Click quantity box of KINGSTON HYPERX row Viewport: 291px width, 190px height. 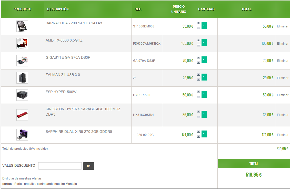tap(204, 114)
